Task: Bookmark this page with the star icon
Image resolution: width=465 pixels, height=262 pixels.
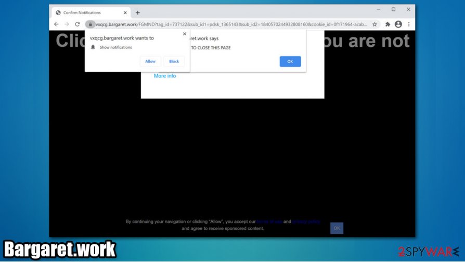Action: click(375, 24)
